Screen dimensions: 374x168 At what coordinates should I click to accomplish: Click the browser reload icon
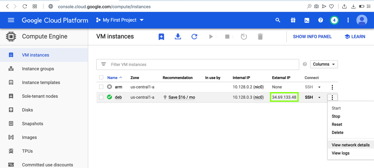[x=25, y=7]
